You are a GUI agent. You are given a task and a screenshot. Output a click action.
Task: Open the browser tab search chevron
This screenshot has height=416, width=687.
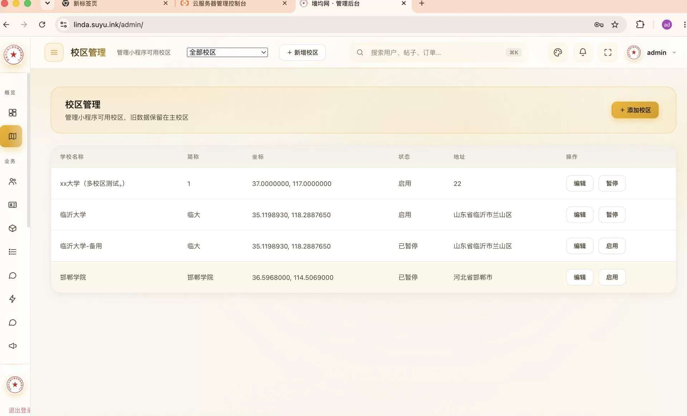tap(47, 4)
